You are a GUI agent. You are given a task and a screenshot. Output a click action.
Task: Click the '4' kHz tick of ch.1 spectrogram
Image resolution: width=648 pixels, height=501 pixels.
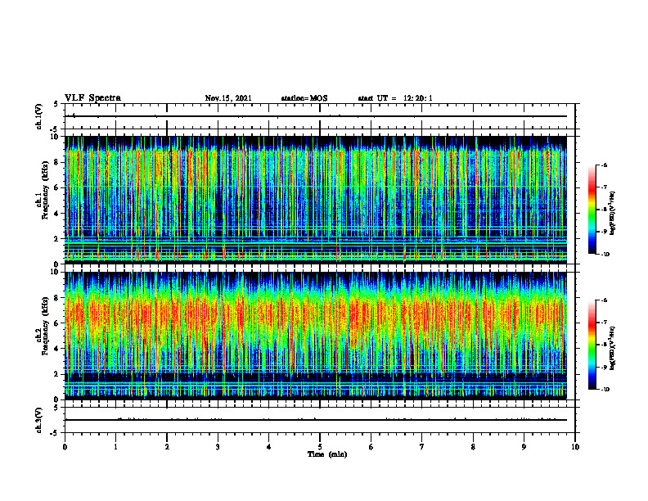coord(57,214)
